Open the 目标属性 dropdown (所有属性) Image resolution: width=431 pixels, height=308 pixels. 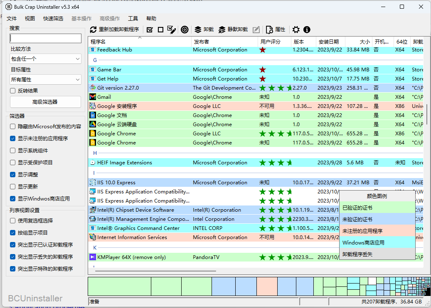pyautogui.click(x=45, y=80)
